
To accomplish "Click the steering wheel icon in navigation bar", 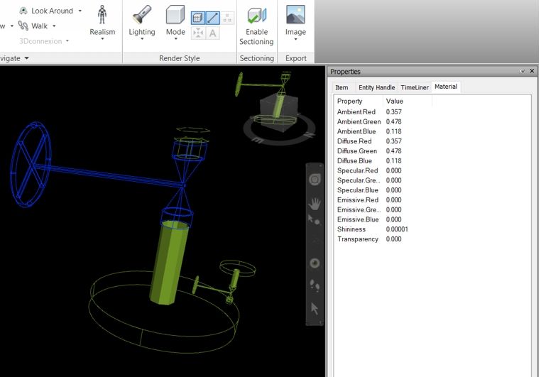I will click(314, 180).
